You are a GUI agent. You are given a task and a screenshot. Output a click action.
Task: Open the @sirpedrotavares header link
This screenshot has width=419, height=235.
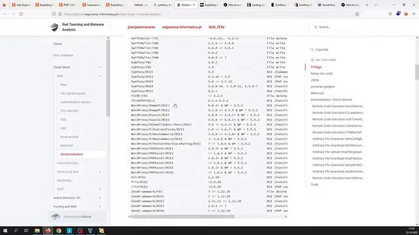pos(141,27)
